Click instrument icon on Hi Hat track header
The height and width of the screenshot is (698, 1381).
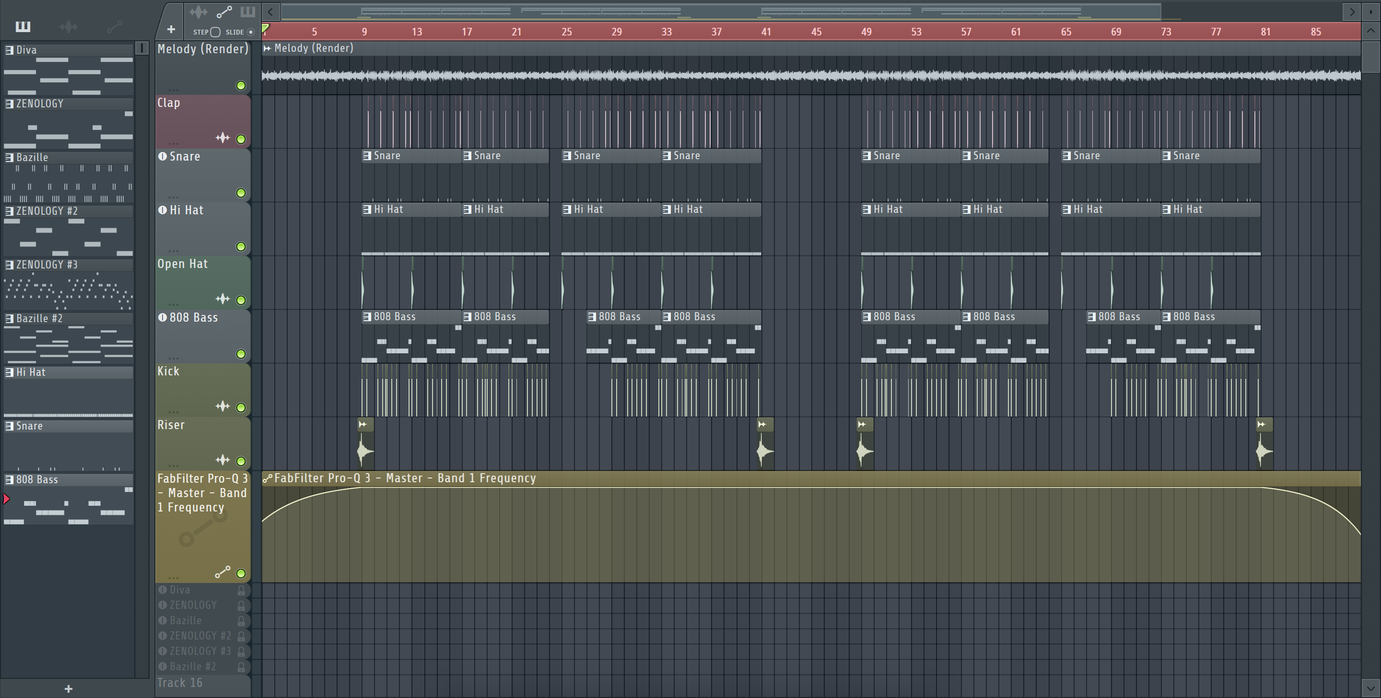[163, 209]
